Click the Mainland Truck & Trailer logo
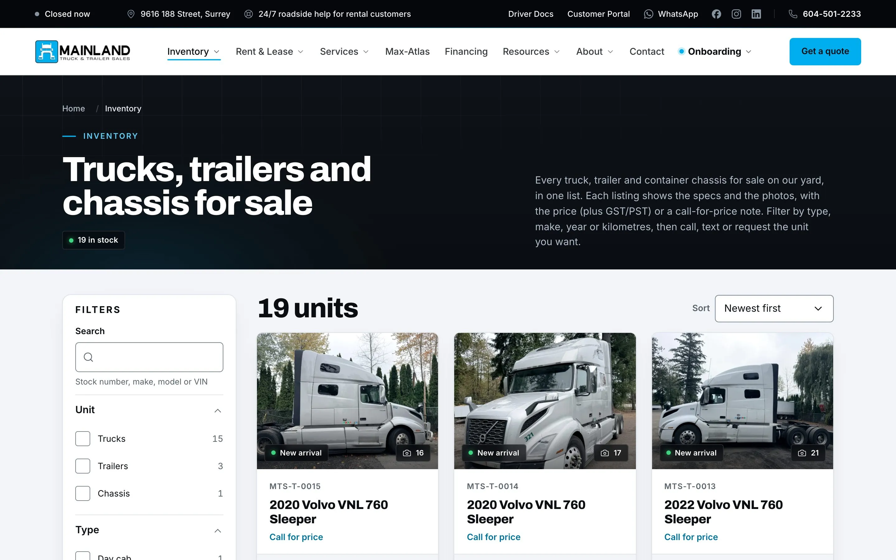Screen dimensions: 896x560 click(x=82, y=51)
